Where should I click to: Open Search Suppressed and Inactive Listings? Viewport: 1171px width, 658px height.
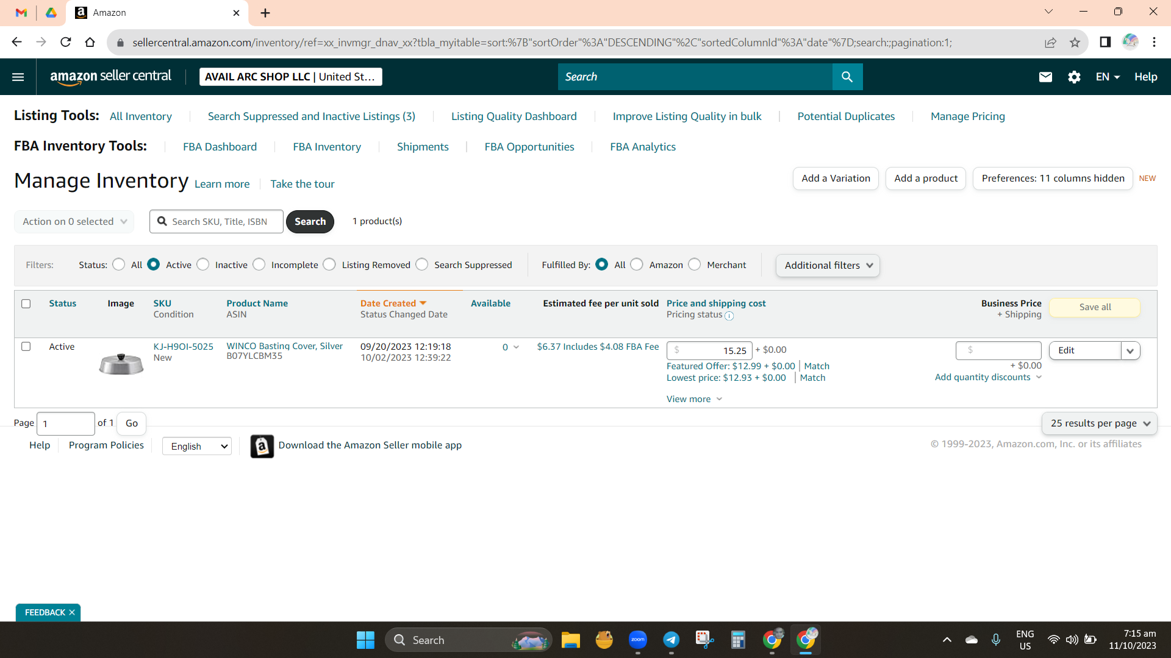(312, 116)
